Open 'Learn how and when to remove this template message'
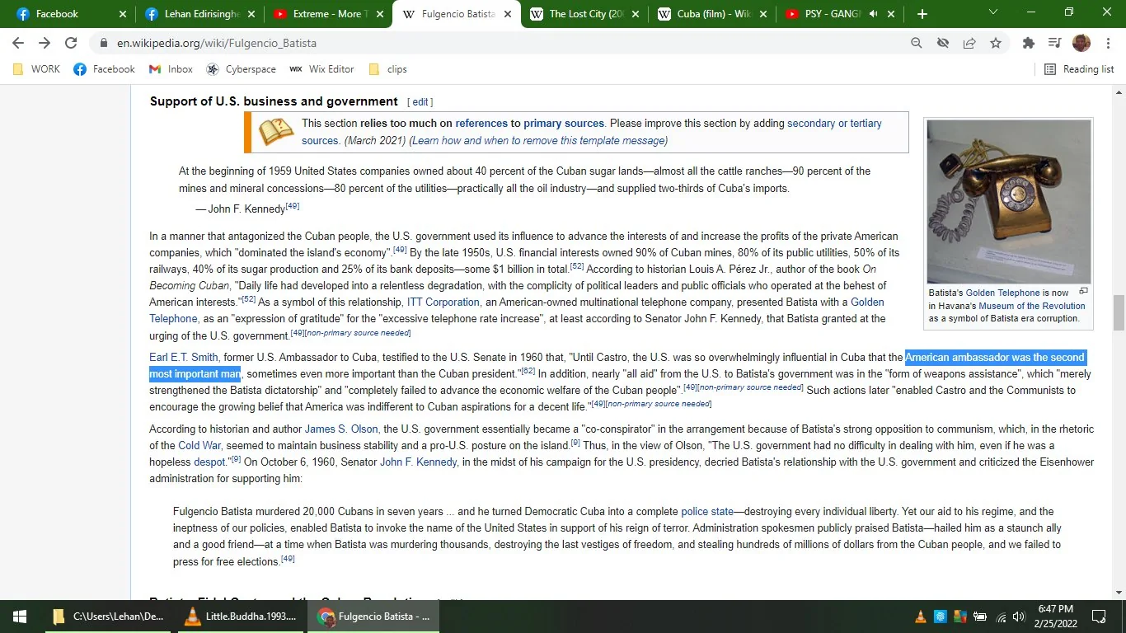1126x633 pixels. pos(539,141)
